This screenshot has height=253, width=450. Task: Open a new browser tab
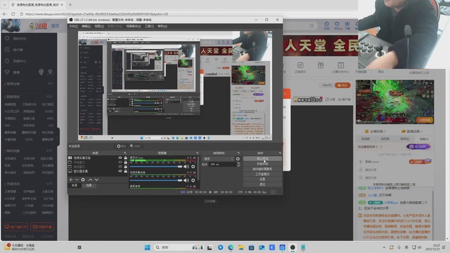(70, 4)
